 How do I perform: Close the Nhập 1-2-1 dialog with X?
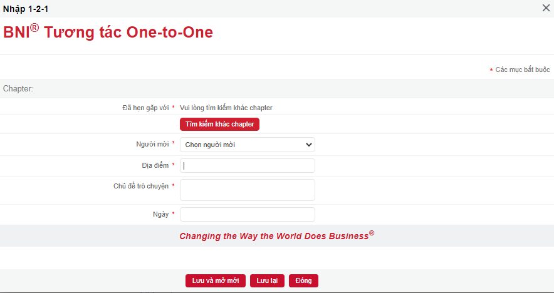546,8
